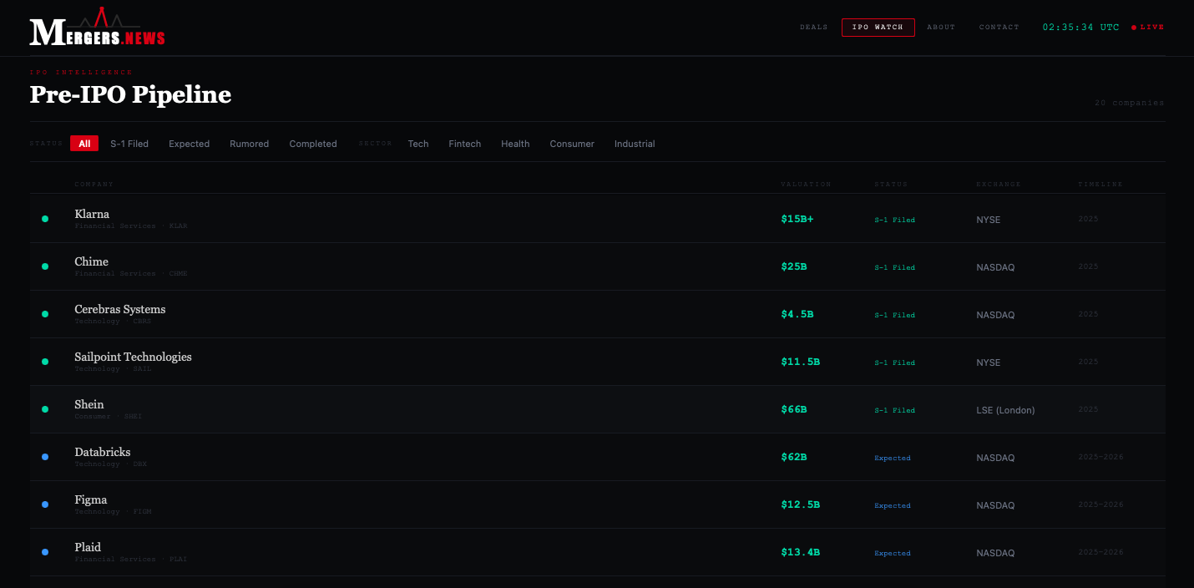
Task: Filter by Tech sector
Action: 418,144
